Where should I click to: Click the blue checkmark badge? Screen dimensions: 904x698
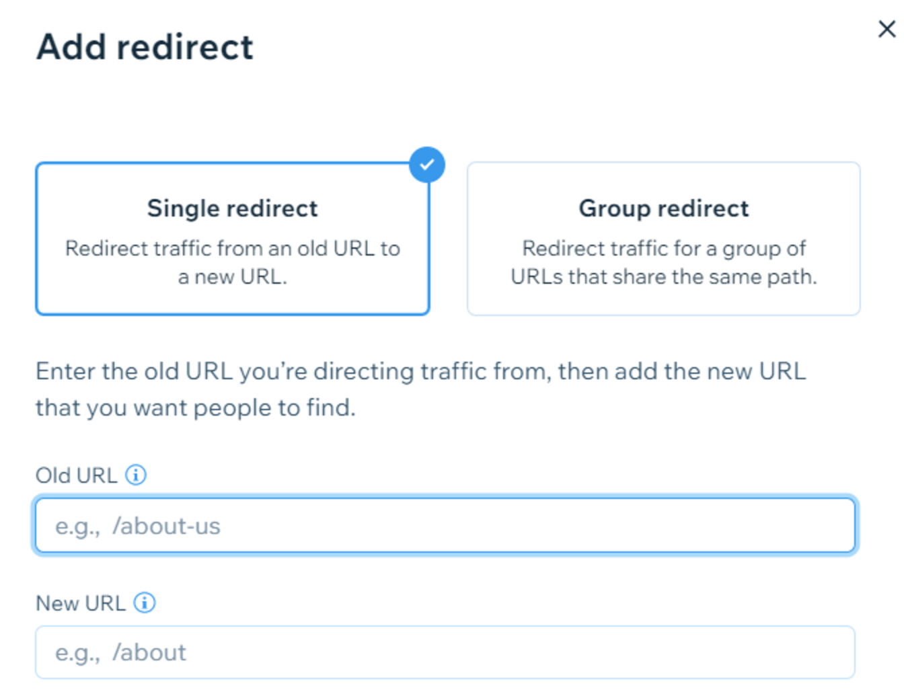(427, 165)
